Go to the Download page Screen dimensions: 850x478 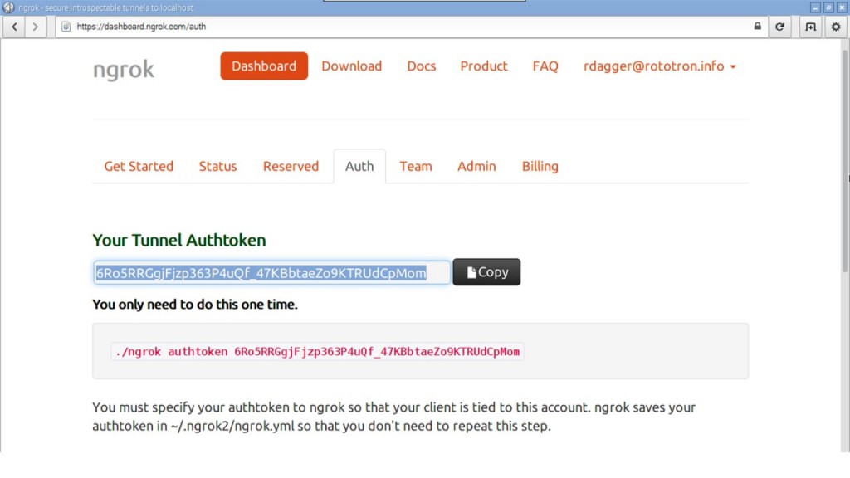[351, 66]
